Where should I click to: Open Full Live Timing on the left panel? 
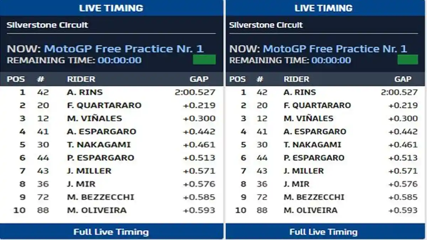[x=111, y=232]
